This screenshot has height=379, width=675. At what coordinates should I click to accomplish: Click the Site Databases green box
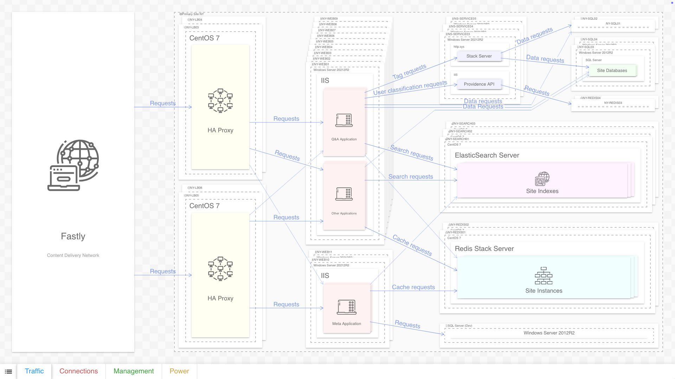coord(612,71)
